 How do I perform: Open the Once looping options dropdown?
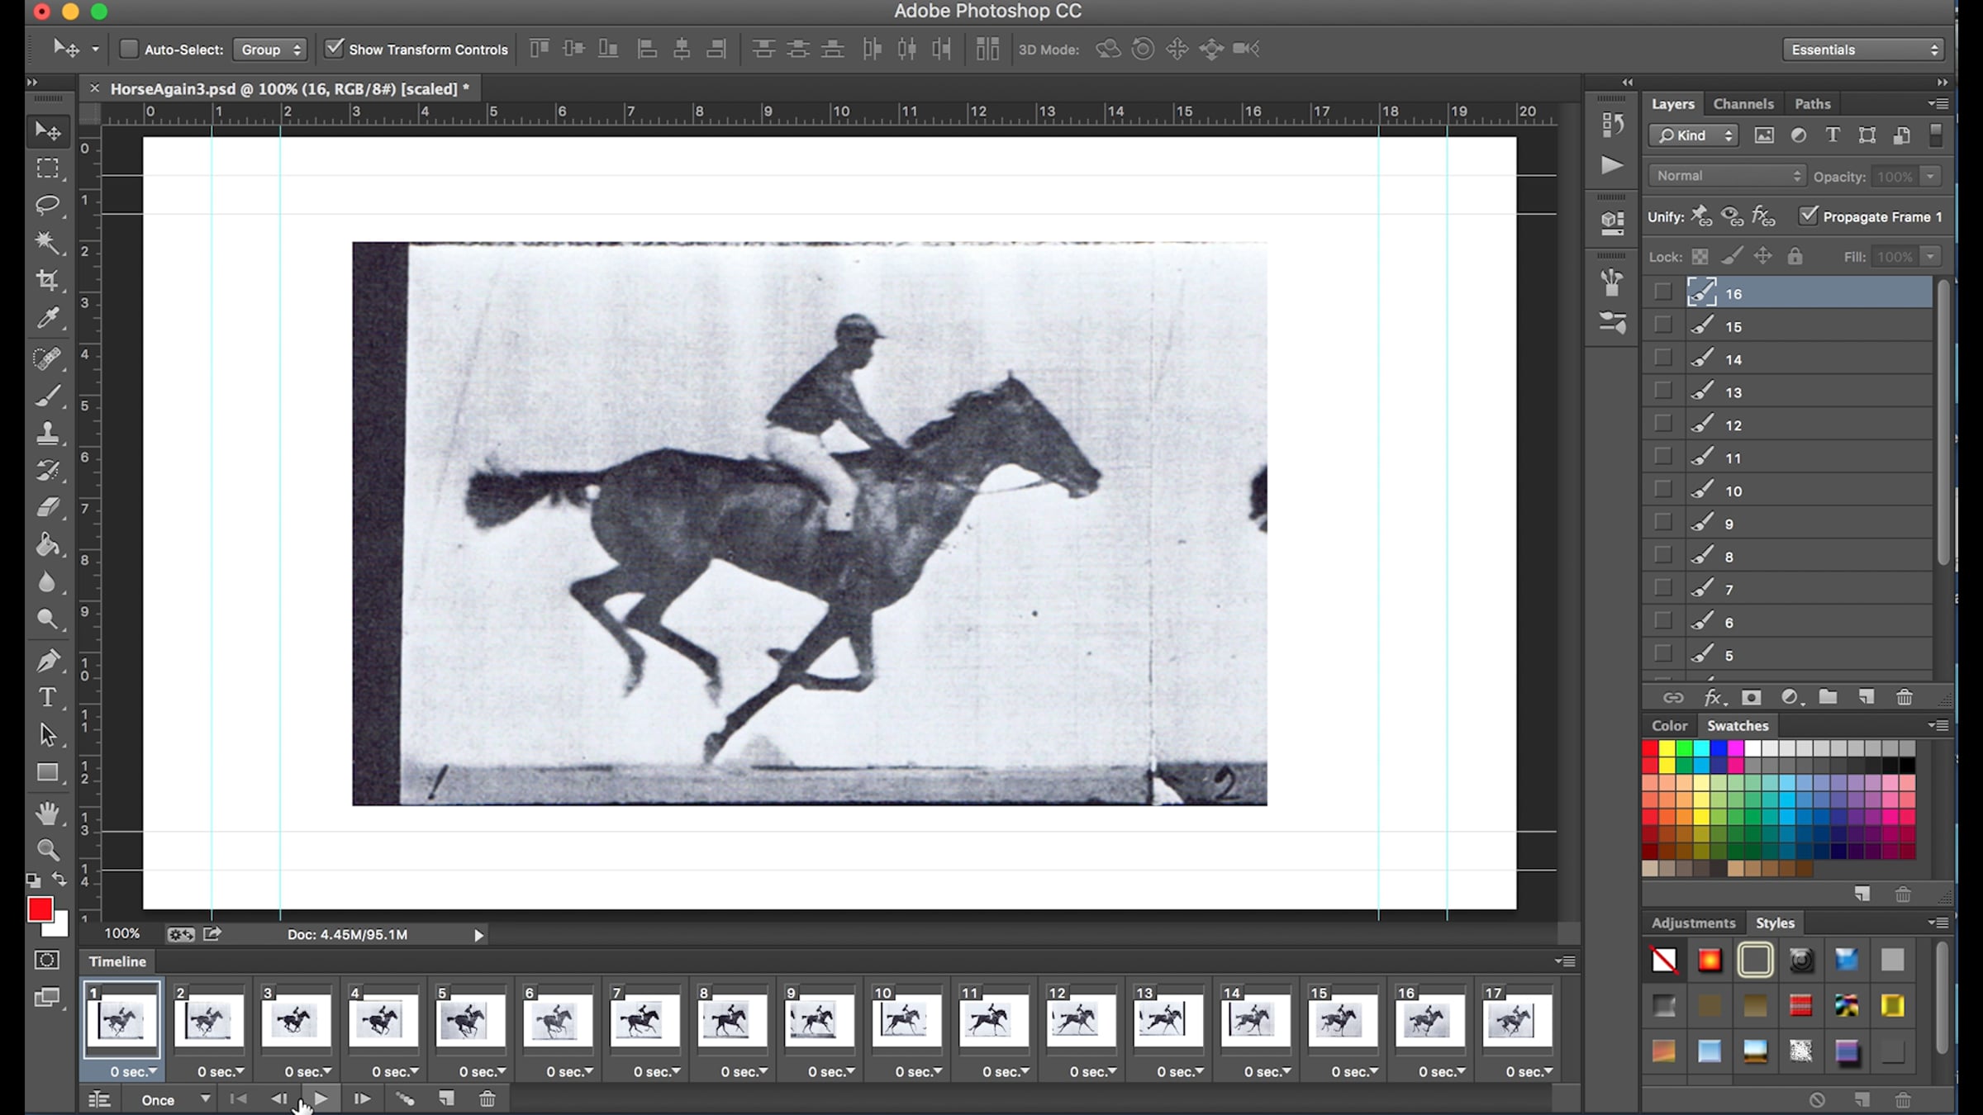coord(175,1099)
